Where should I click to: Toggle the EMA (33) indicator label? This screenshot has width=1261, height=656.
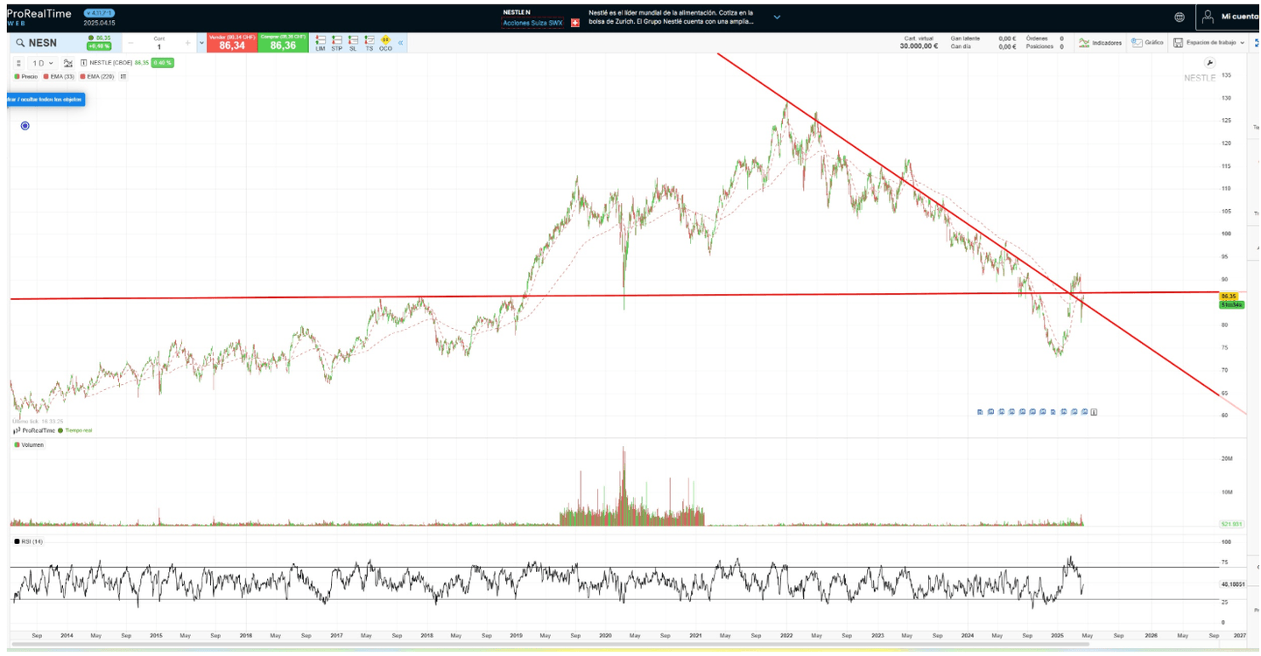[x=61, y=77]
